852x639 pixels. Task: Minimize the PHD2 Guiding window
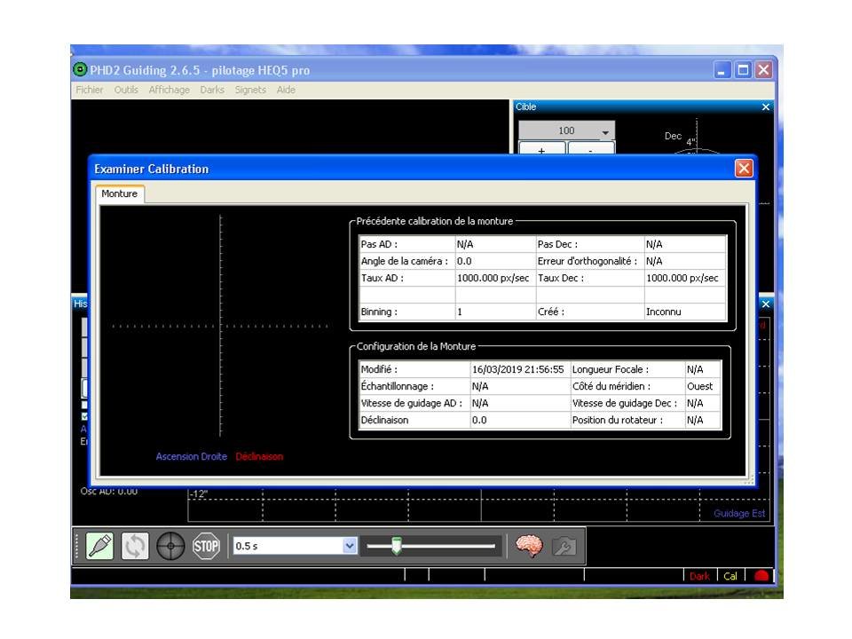pyautogui.click(x=722, y=70)
